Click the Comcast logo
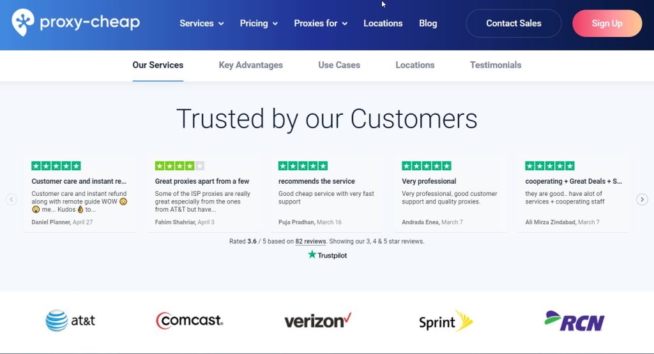The width and height of the screenshot is (654, 354). click(190, 320)
